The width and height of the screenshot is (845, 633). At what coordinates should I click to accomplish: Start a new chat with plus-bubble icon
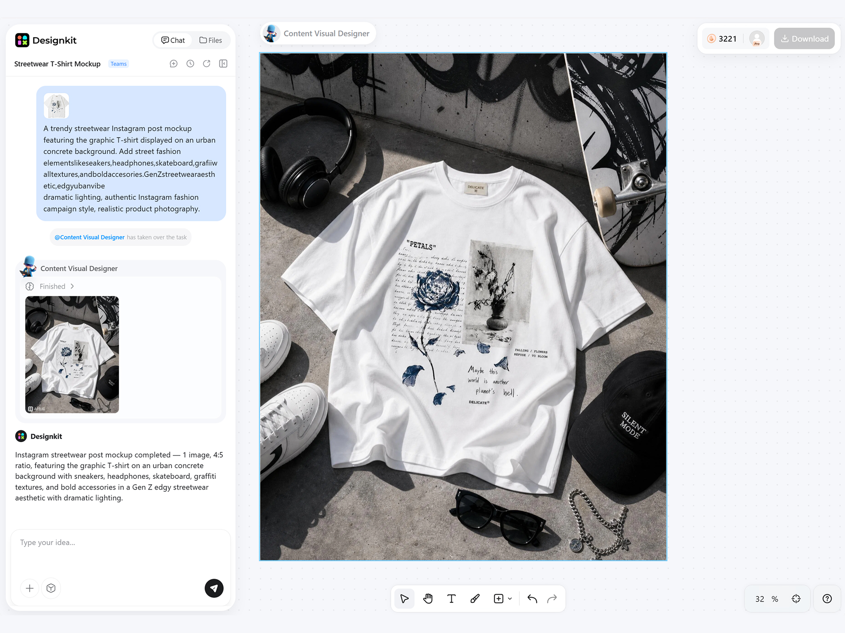174,63
